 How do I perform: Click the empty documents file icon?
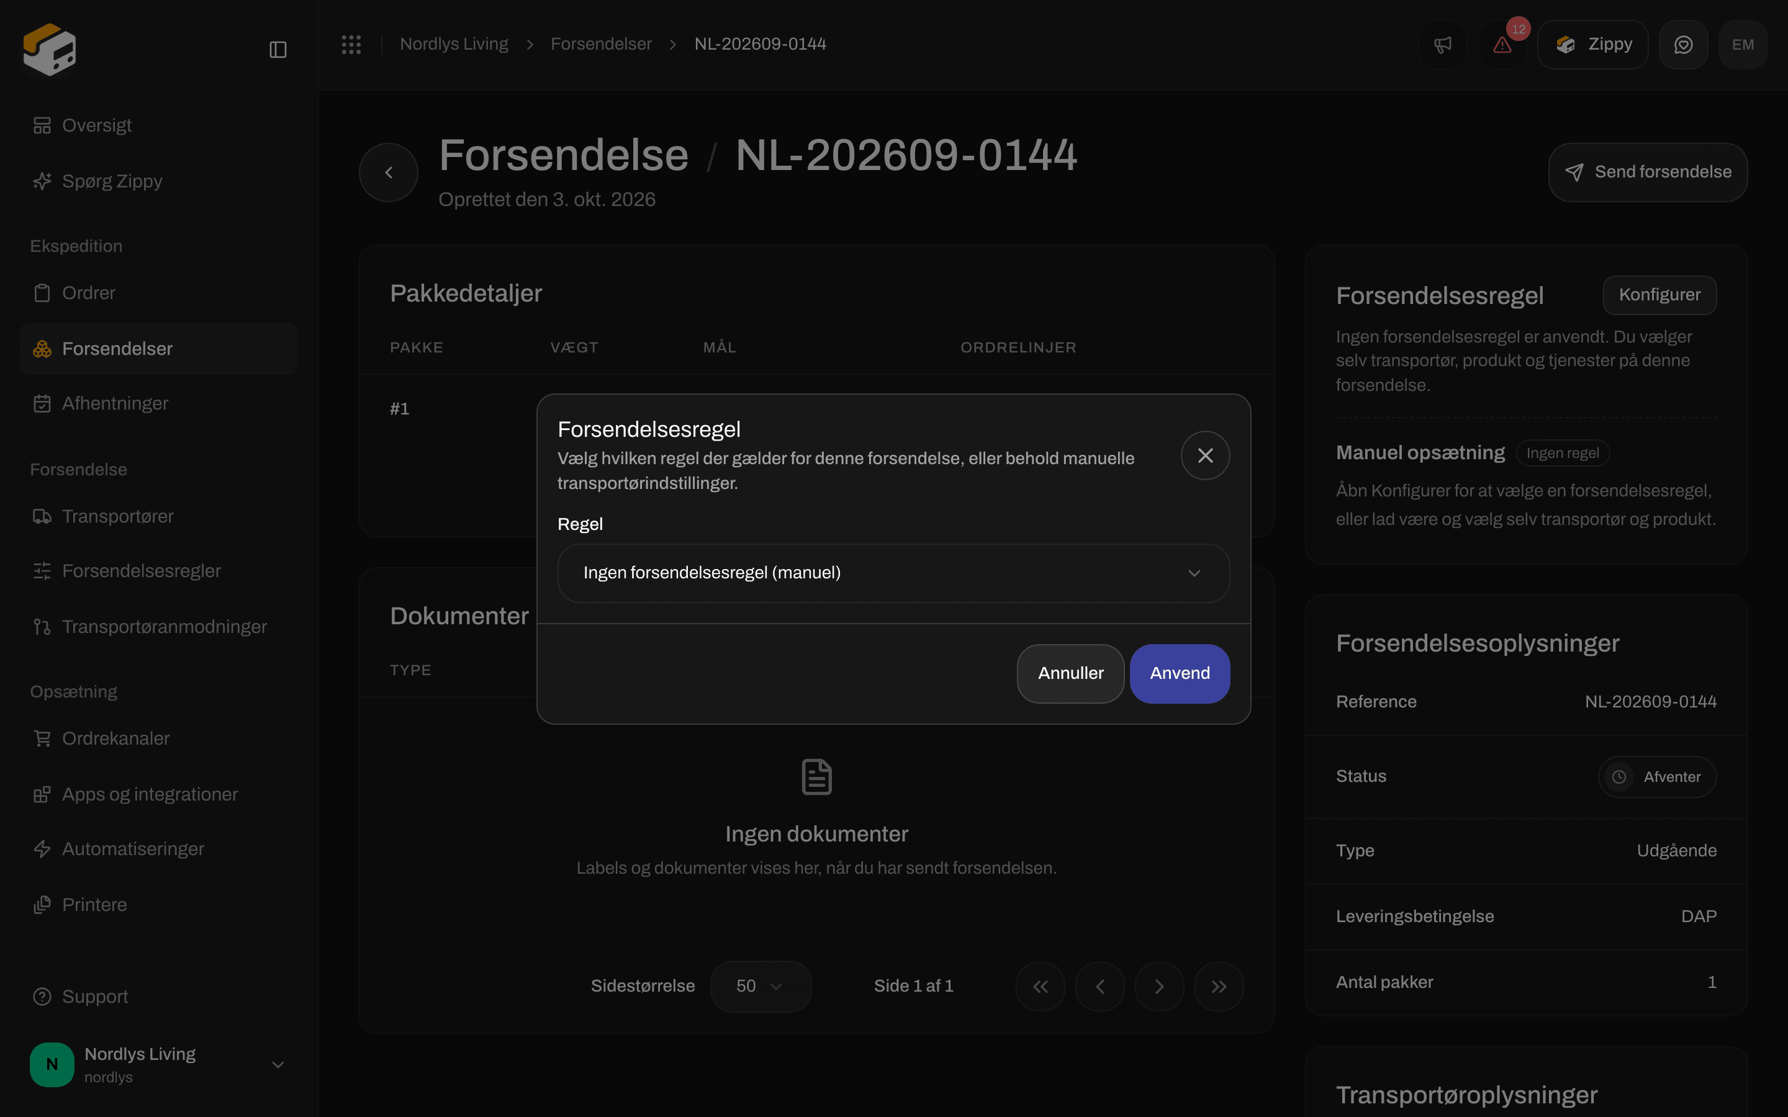(816, 776)
